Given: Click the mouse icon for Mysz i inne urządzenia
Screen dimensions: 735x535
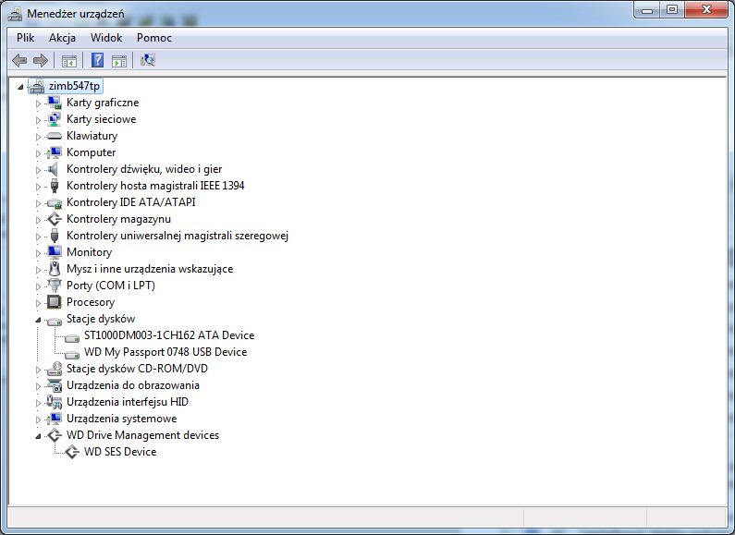Looking at the screenshot, I should (x=55, y=269).
